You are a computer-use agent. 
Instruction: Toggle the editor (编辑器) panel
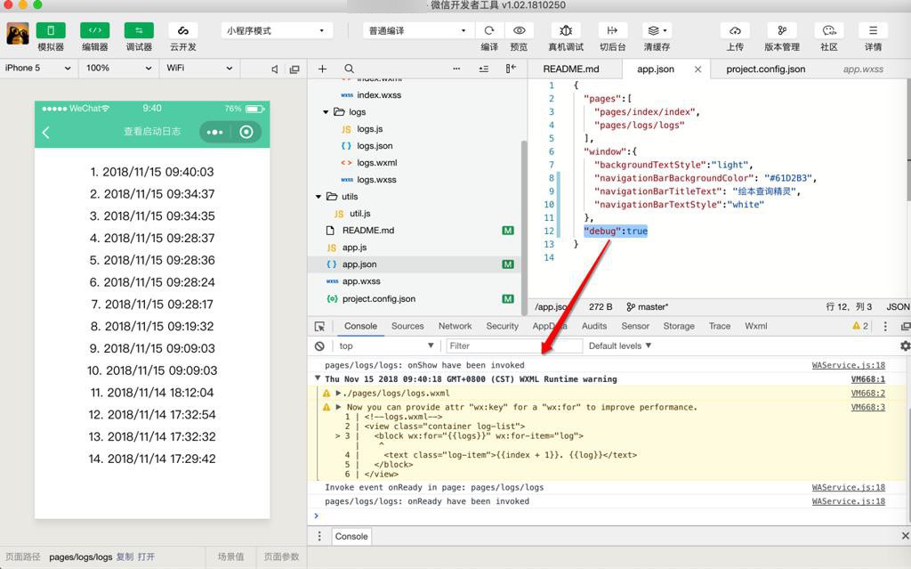[94, 30]
